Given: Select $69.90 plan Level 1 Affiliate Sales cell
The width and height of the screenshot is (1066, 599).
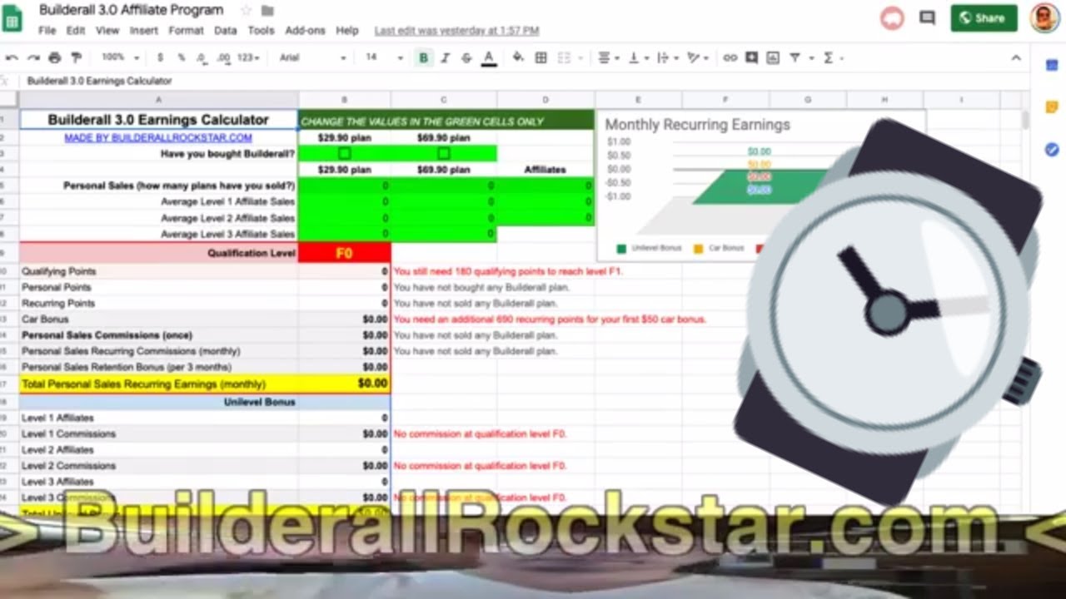Looking at the screenshot, I should 444,201.
